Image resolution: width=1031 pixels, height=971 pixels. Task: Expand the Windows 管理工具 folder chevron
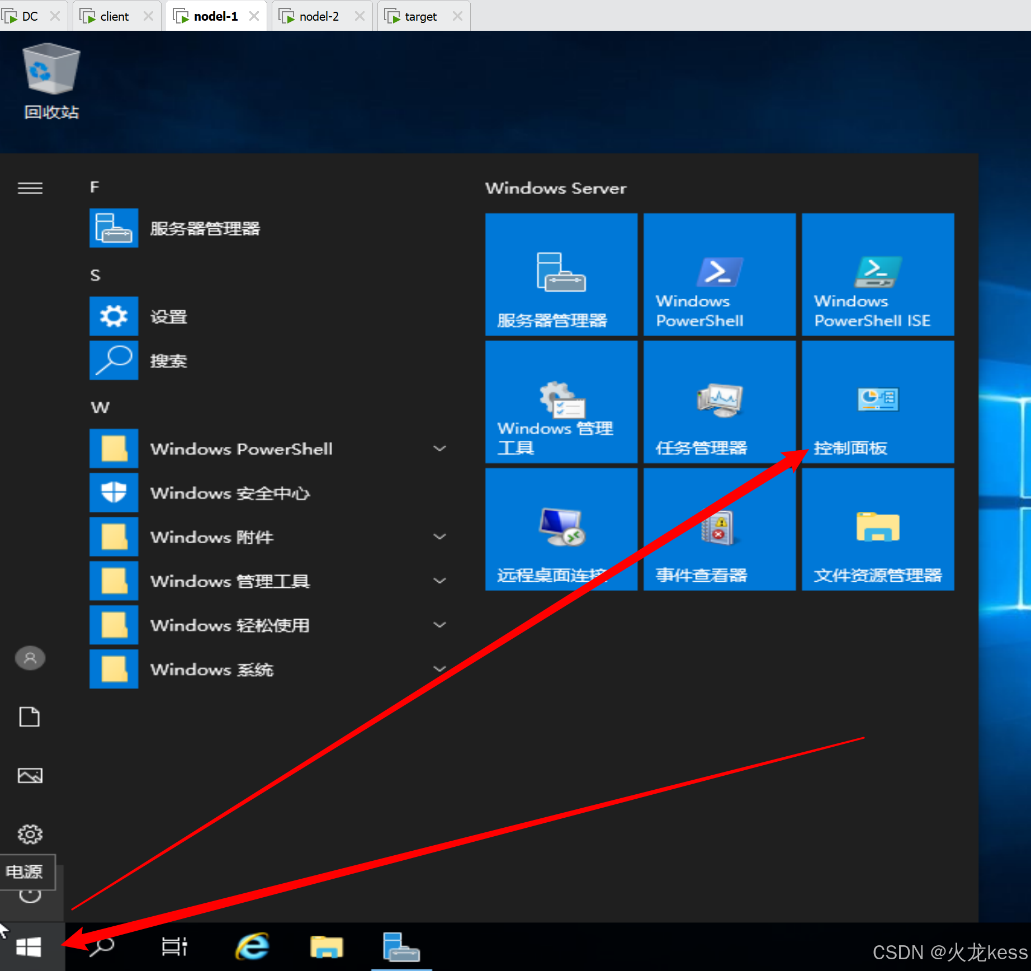[x=440, y=581]
